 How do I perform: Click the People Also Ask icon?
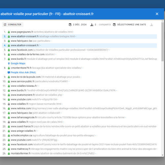click(9, 72)
